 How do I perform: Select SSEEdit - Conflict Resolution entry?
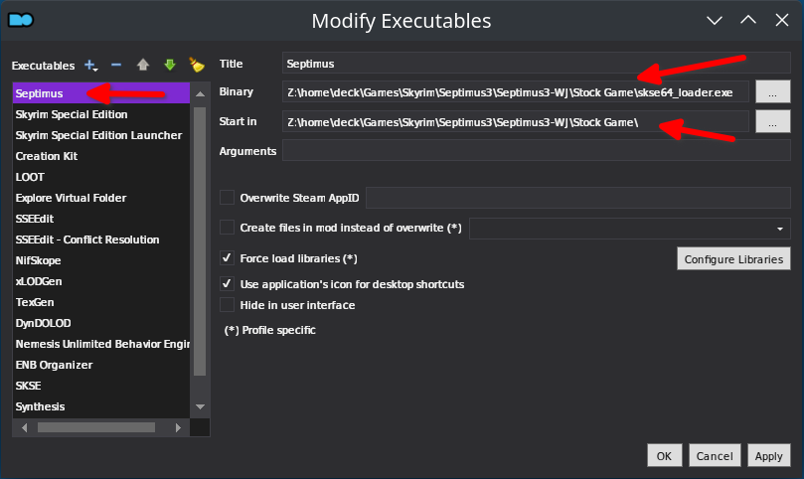(101, 239)
